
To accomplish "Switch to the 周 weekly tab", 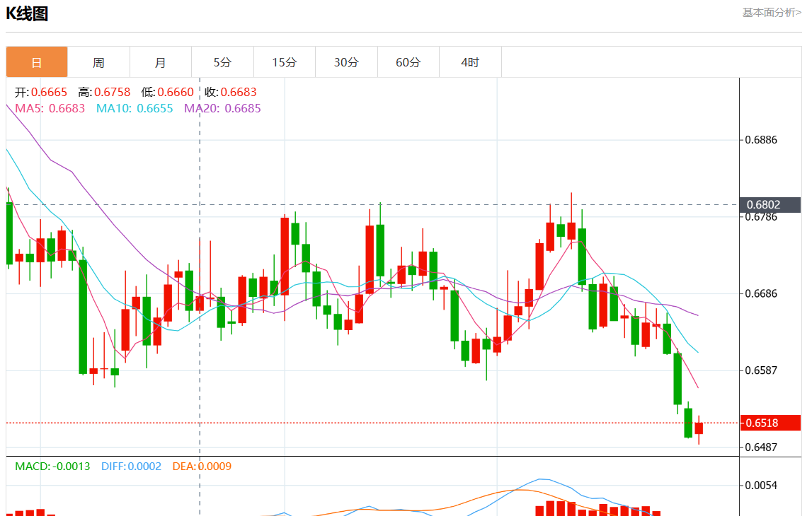I will tap(98, 62).
